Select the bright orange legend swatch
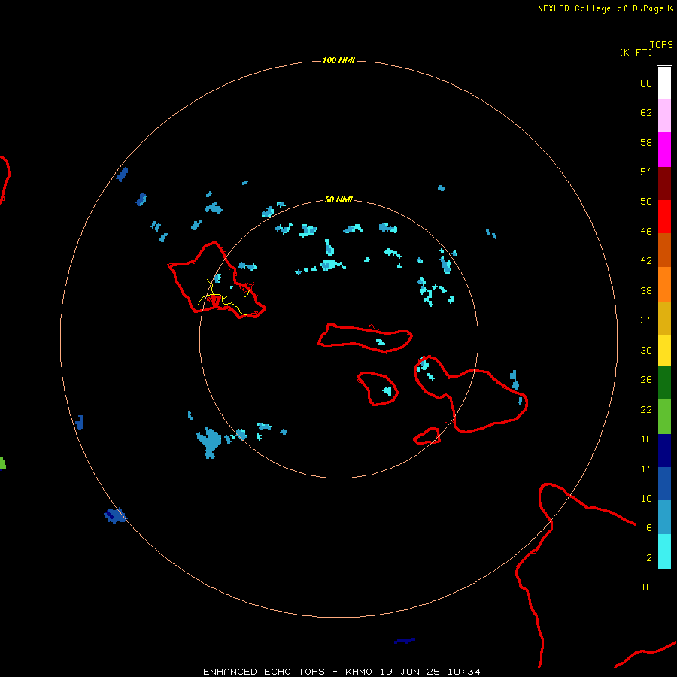 [664, 284]
